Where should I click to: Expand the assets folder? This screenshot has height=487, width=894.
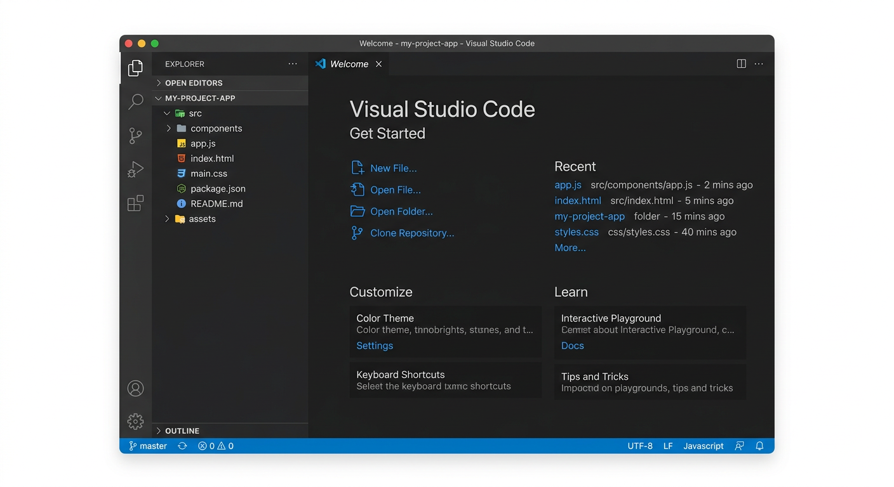(x=202, y=219)
